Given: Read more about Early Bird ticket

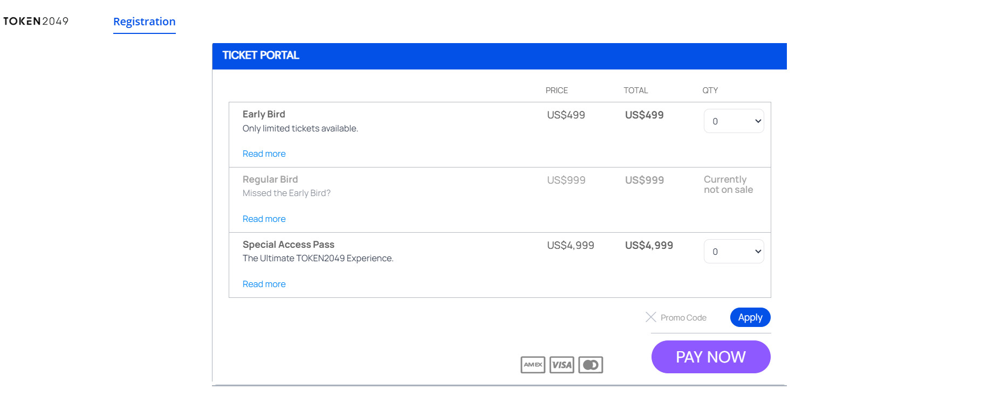Looking at the screenshot, I should tap(264, 154).
